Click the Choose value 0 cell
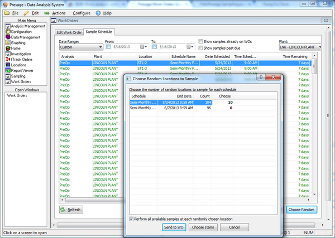Image resolution: width=335 pixels, height=238 pixels. click(222, 108)
